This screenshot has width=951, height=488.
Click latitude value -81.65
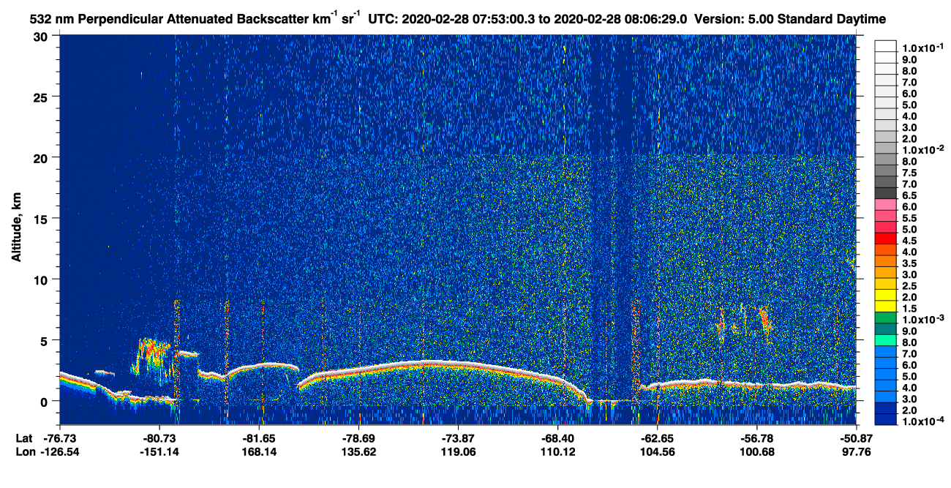coord(259,438)
